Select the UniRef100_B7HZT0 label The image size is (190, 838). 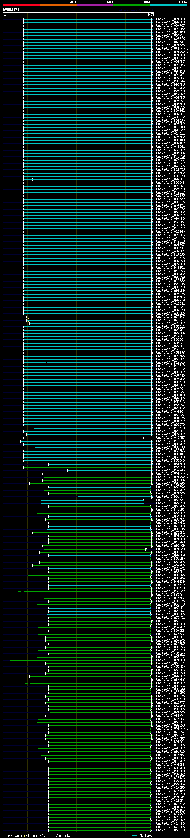coord(170,804)
